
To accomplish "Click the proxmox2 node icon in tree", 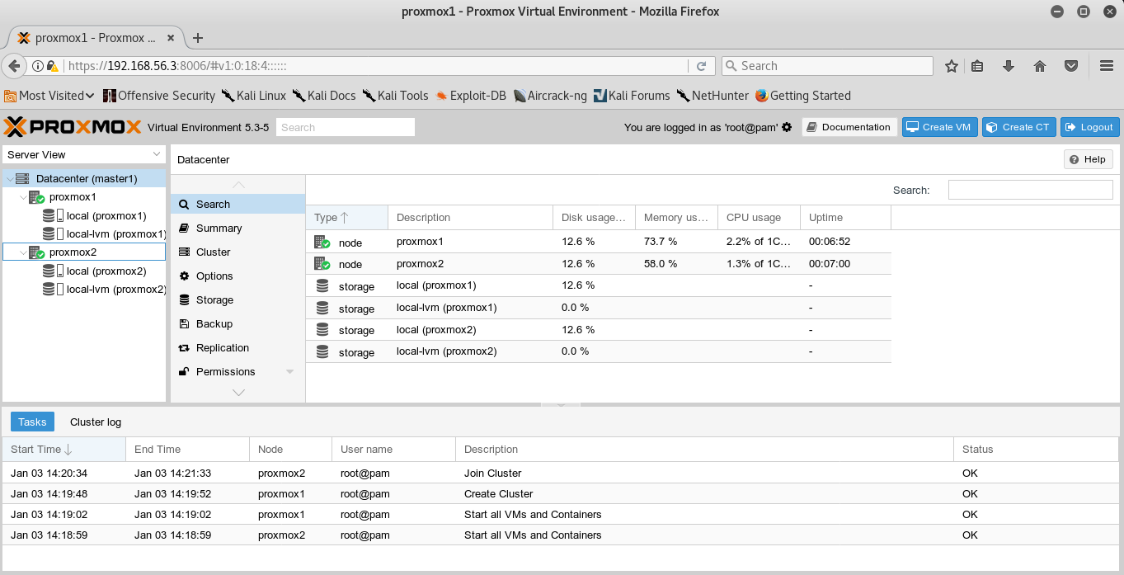I will tap(36, 252).
